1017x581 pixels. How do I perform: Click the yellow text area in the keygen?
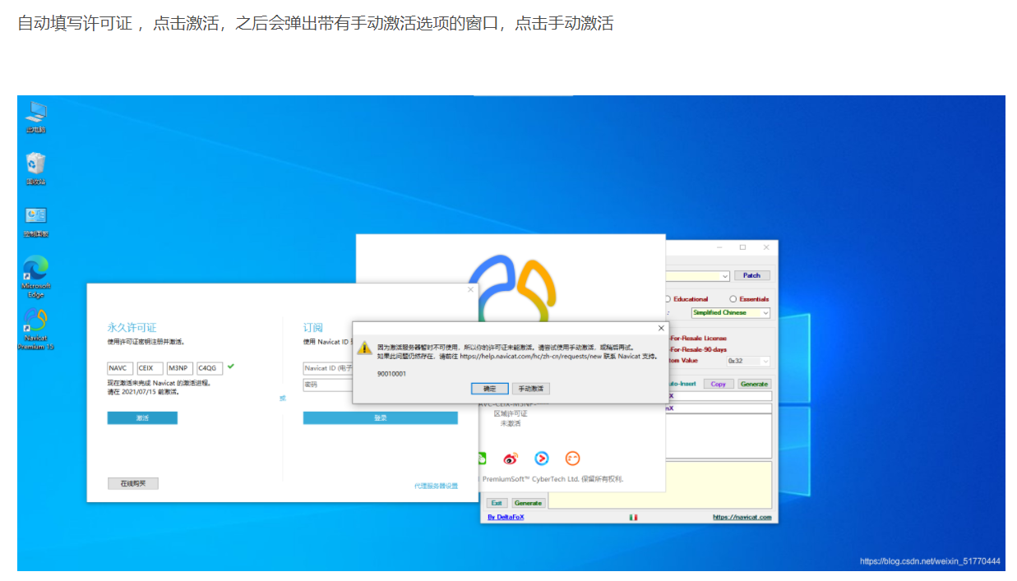coord(660,485)
